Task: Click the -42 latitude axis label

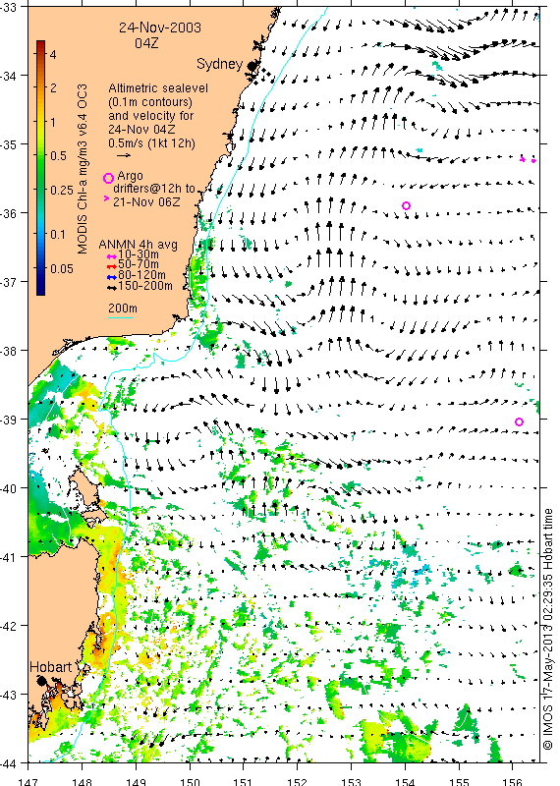Action: [x=9, y=626]
